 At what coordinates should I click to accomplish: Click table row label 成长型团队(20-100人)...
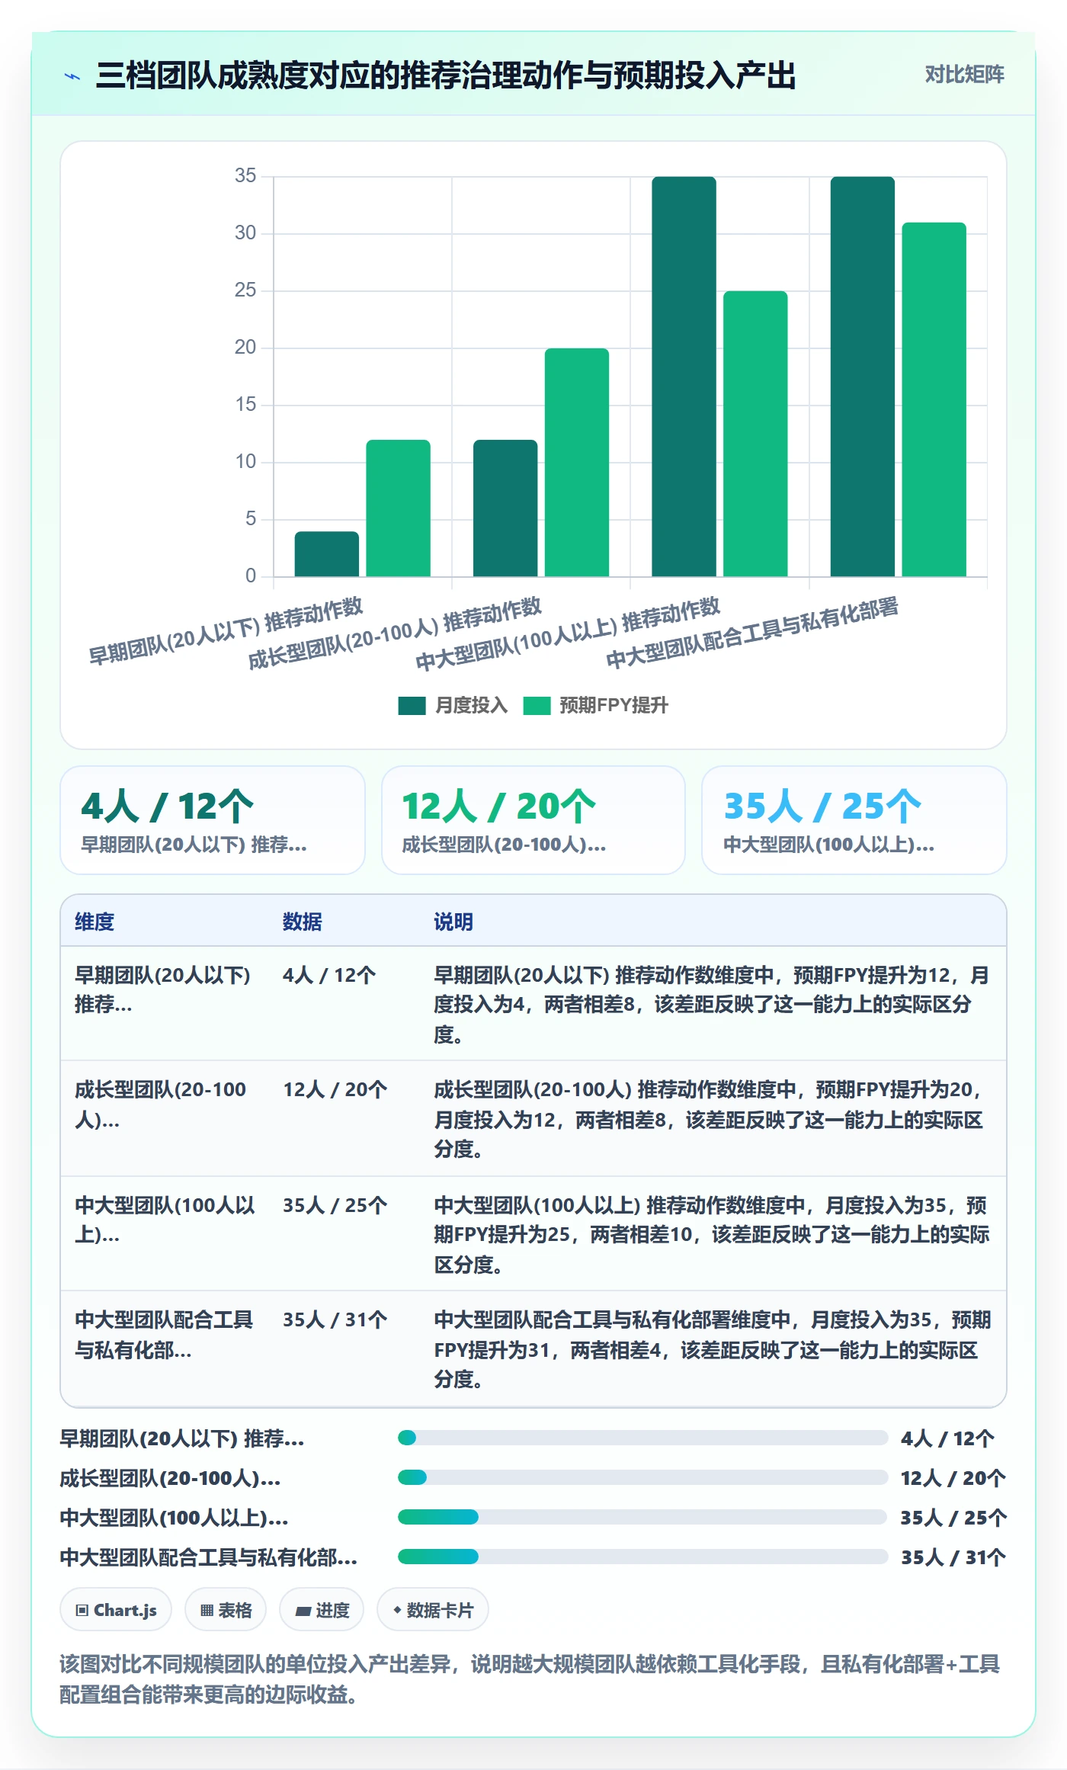pyautogui.click(x=161, y=1105)
